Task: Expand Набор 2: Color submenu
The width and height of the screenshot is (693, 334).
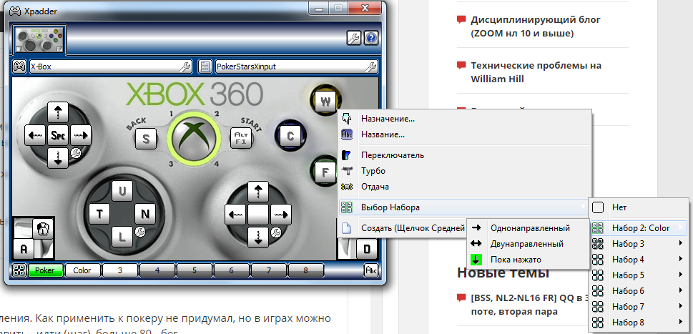Action: click(639, 228)
